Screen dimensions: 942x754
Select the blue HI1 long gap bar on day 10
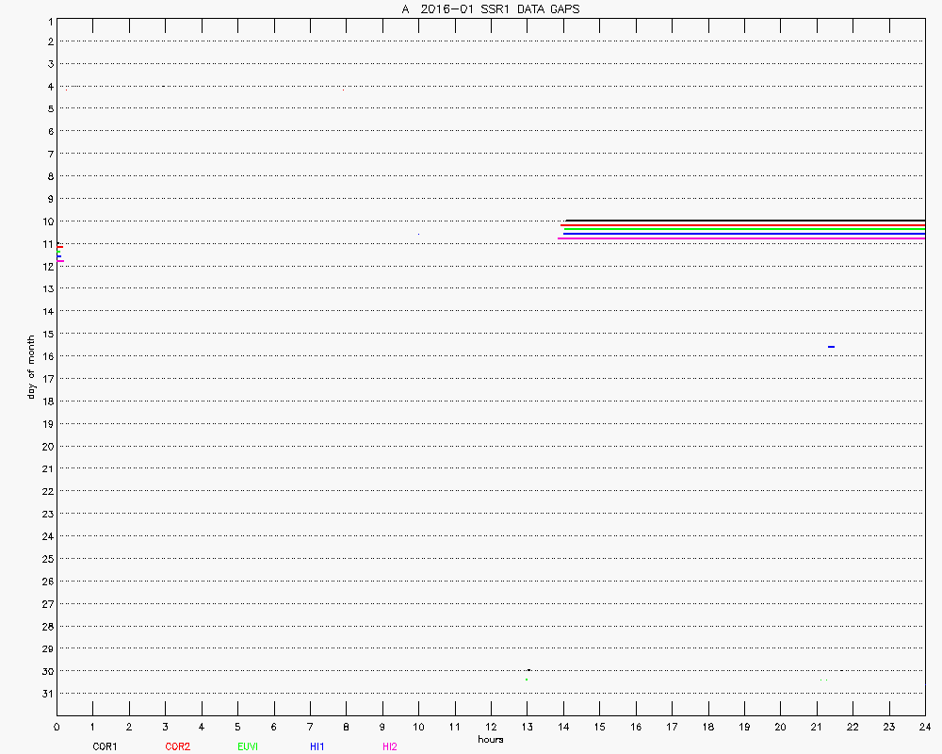tap(744, 234)
